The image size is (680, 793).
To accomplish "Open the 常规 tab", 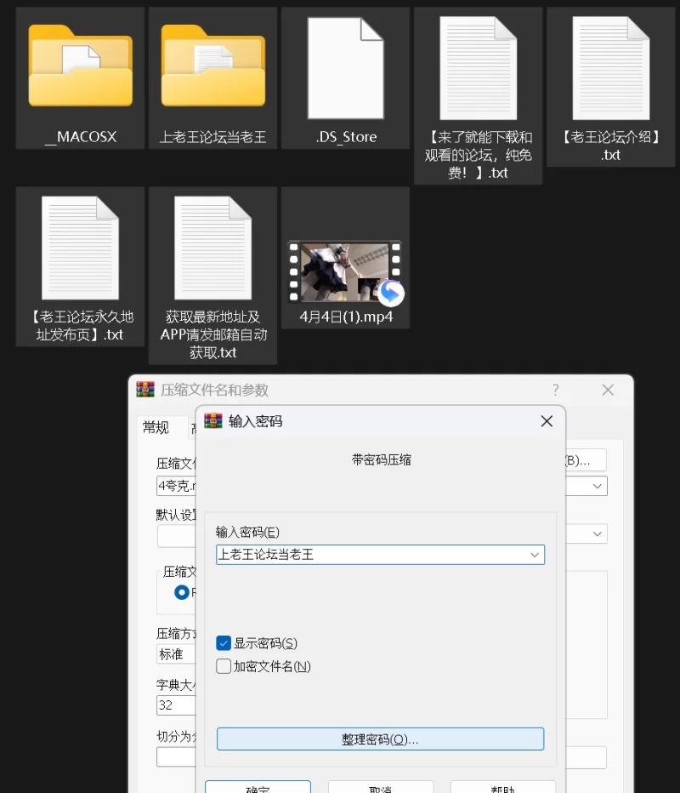I will pos(156,427).
